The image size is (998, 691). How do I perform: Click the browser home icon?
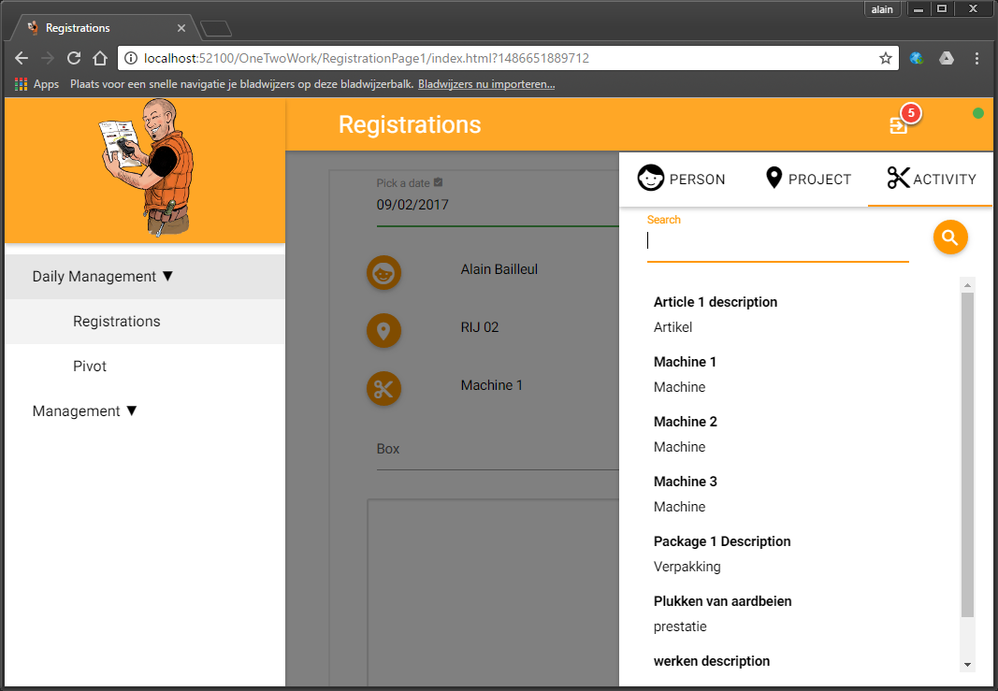pyautogui.click(x=100, y=58)
